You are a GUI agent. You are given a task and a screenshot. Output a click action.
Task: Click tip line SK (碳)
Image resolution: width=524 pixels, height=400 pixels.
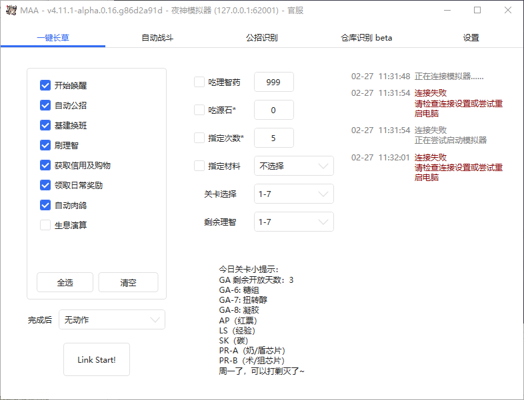233,341
